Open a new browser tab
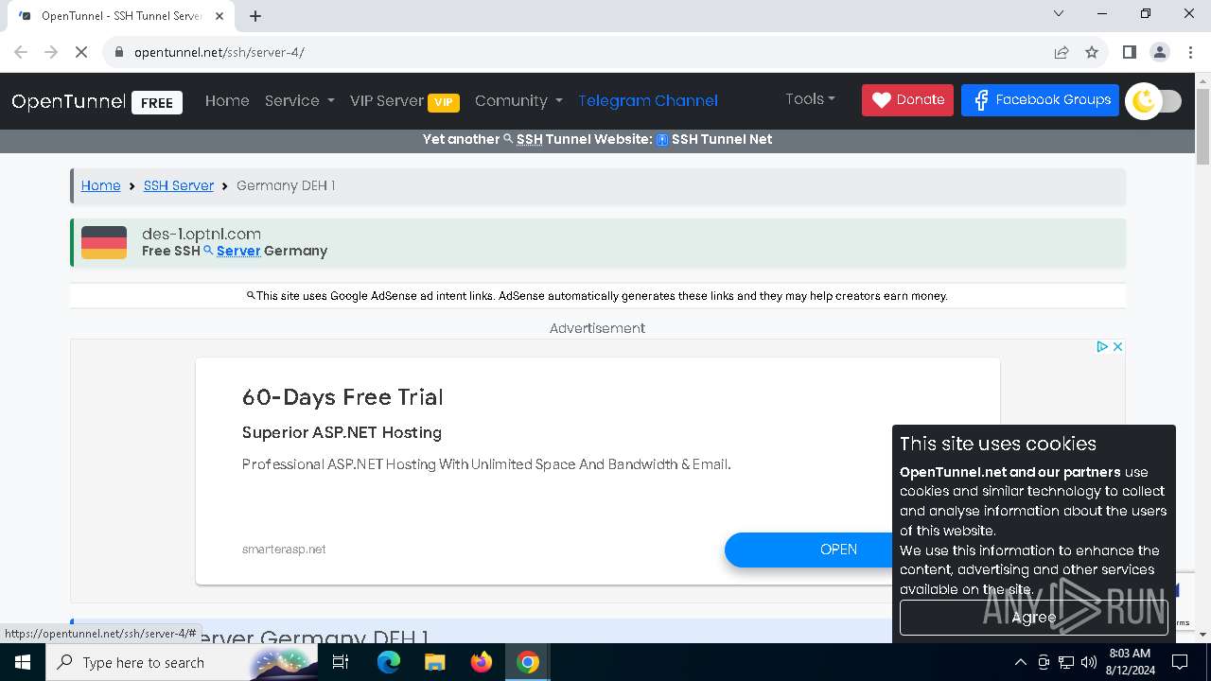 pos(255,16)
